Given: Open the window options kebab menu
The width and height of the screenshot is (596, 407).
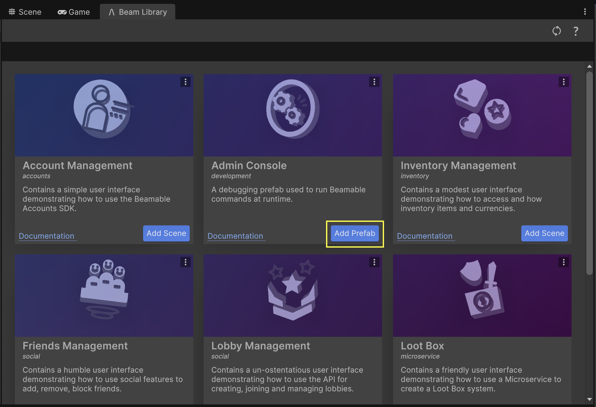Looking at the screenshot, I should point(585,12).
